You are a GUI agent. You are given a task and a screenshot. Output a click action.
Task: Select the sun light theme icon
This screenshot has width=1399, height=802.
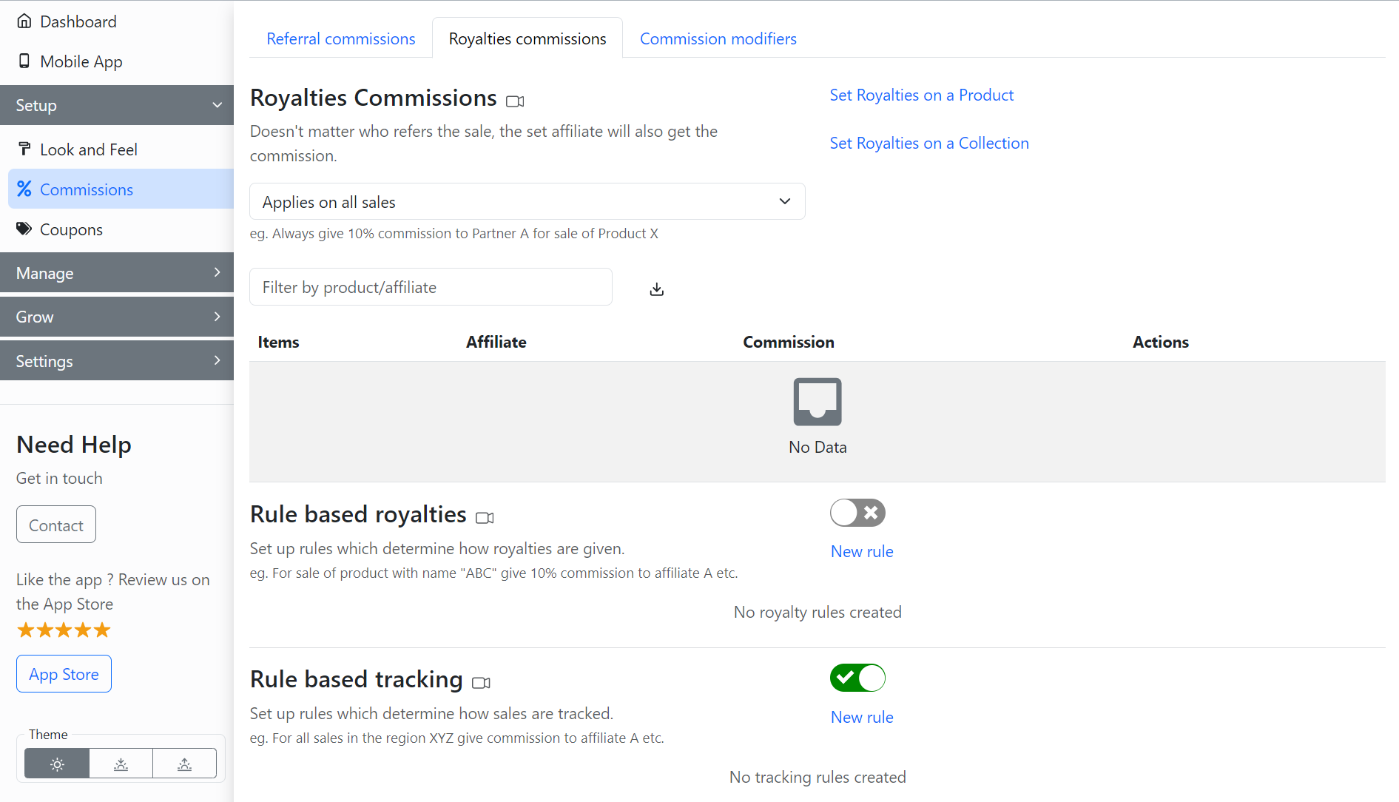point(57,764)
